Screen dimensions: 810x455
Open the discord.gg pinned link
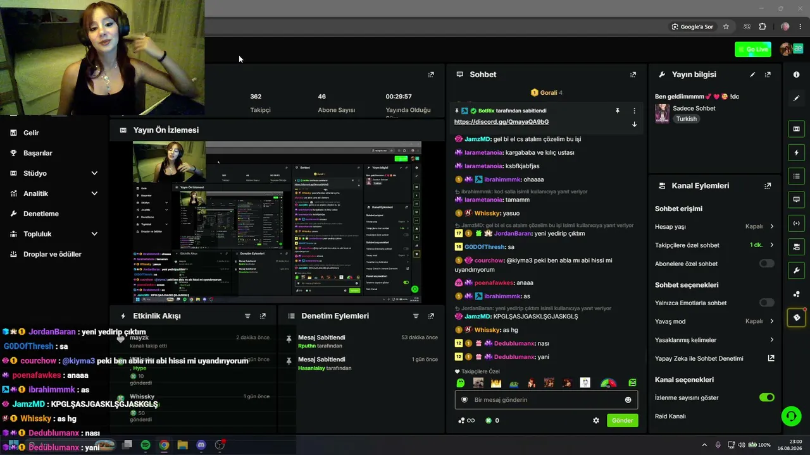(501, 122)
